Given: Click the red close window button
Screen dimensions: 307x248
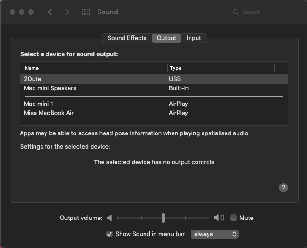Looking at the screenshot, I should (12, 12).
